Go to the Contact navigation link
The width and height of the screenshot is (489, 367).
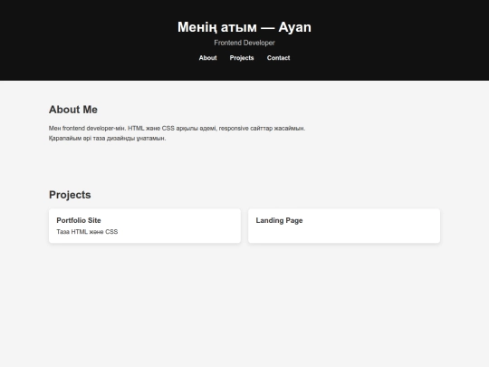tap(279, 58)
